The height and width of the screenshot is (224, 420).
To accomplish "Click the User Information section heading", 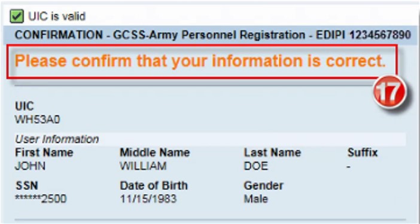I will (57, 139).
